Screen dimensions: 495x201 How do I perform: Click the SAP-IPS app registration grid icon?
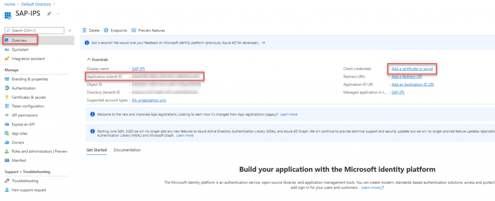coord(8,15)
